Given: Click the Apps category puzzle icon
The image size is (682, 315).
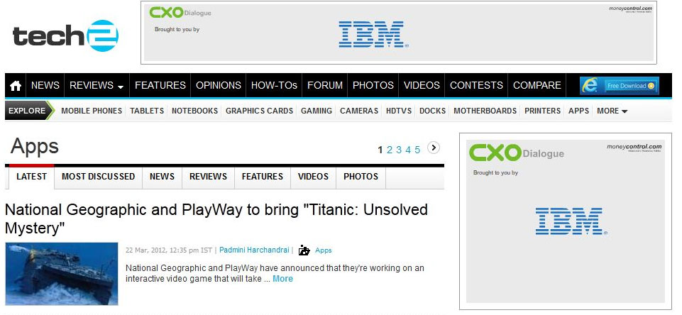Looking at the screenshot, I should 304,250.
